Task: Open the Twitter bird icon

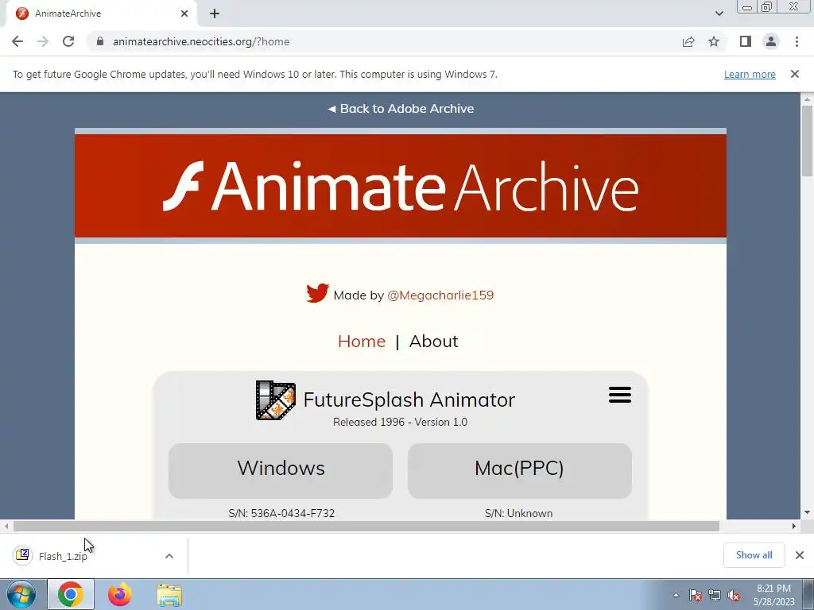Action: (317, 293)
